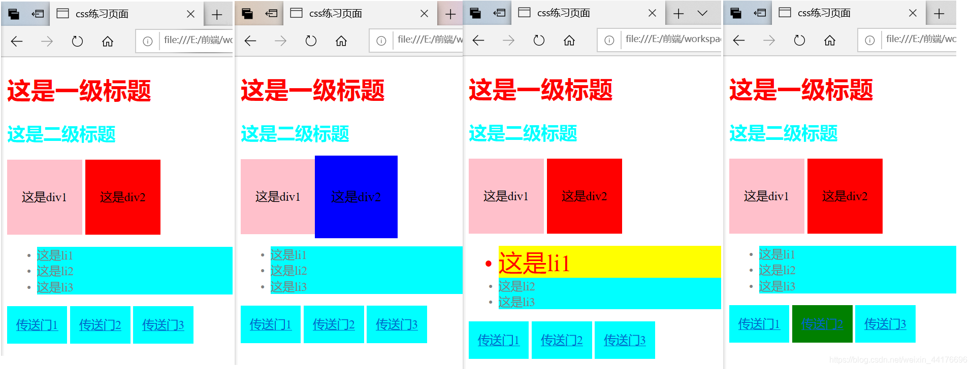Click forward arrow in the yellow li1 window

click(508, 41)
